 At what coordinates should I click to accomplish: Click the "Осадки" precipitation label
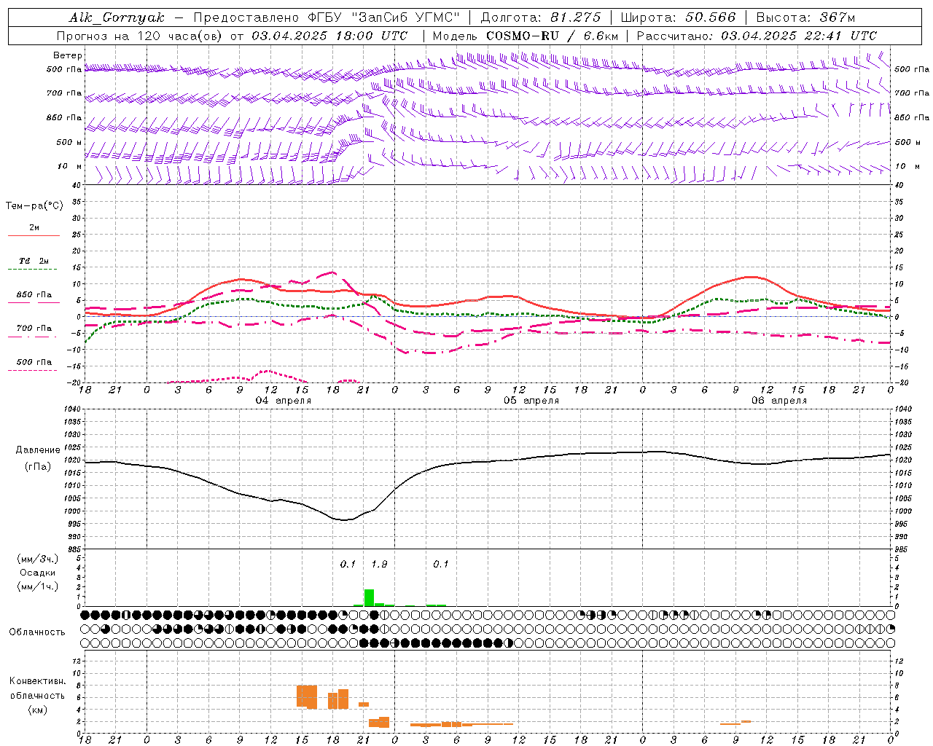[x=38, y=573]
